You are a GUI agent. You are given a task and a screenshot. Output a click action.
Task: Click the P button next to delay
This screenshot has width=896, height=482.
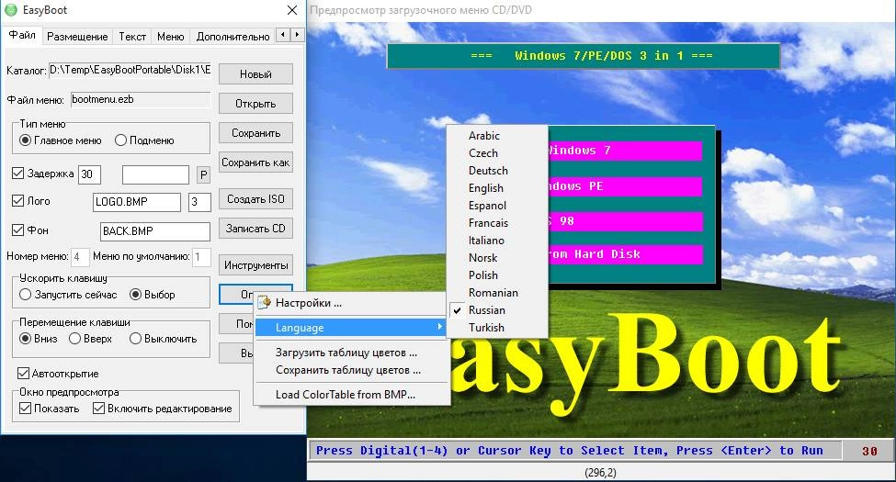pyautogui.click(x=203, y=174)
